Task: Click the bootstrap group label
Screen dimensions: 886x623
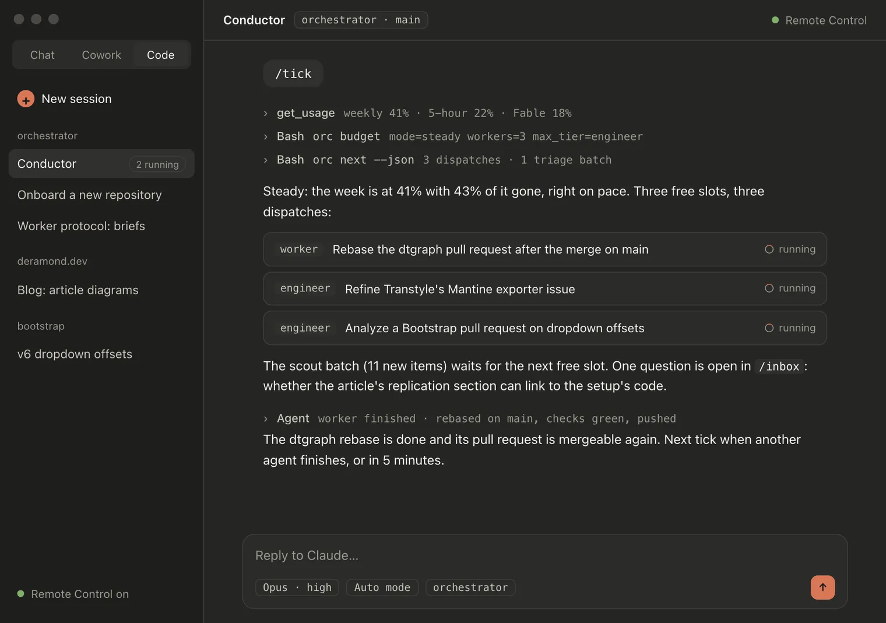Action: [41, 326]
